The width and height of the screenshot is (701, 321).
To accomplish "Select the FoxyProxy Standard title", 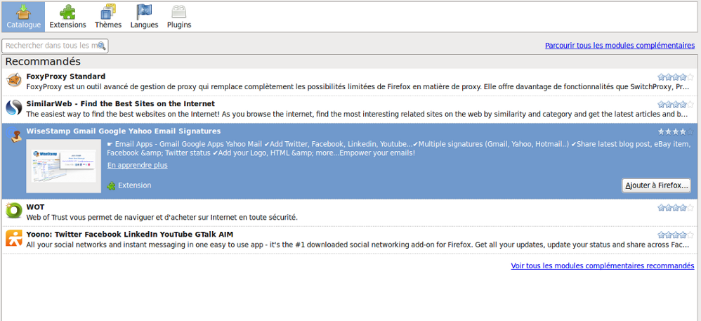I will click(x=66, y=77).
